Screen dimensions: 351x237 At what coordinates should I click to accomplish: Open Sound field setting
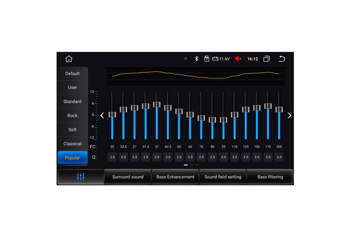pyautogui.click(x=223, y=177)
